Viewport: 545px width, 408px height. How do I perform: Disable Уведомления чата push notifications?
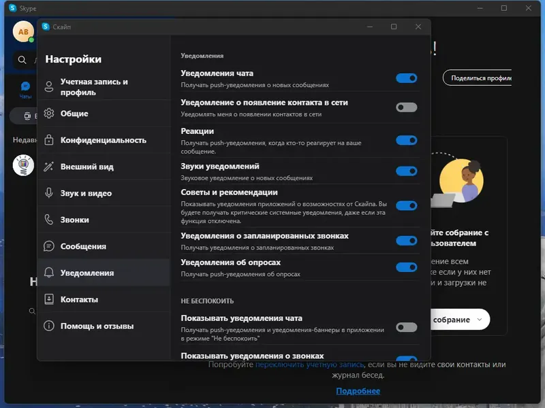(406, 78)
